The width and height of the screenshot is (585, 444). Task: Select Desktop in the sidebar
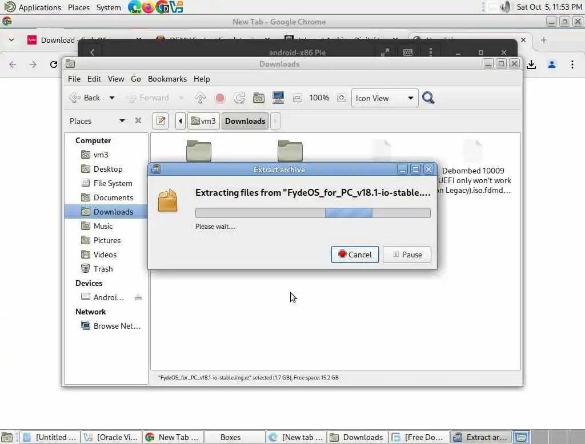point(106,169)
